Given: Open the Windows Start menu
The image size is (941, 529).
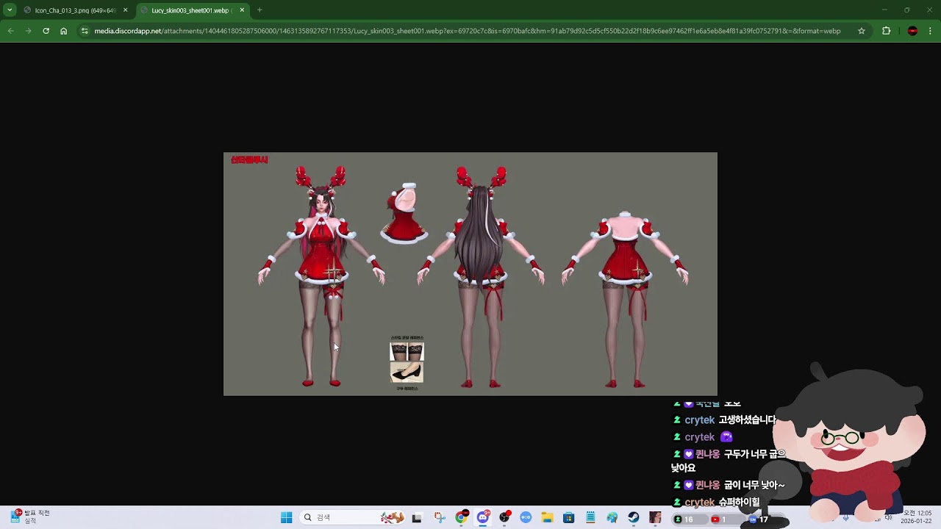Looking at the screenshot, I should click(287, 518).
